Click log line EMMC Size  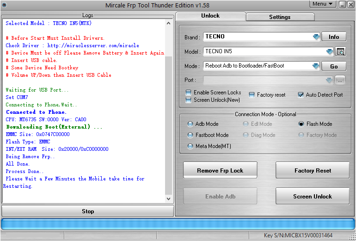click(38, 134)
